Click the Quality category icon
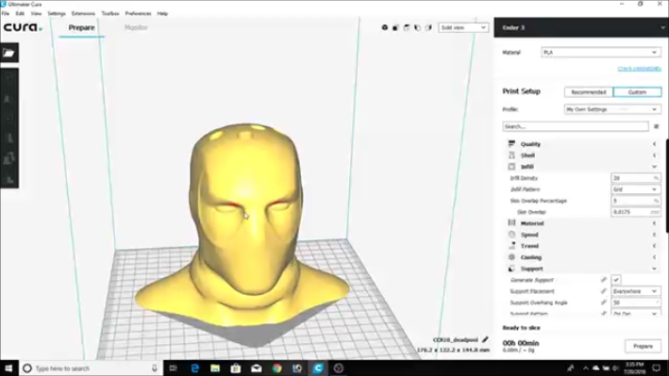The height and width of the screenshot is (376, 669). pos(511,144)
